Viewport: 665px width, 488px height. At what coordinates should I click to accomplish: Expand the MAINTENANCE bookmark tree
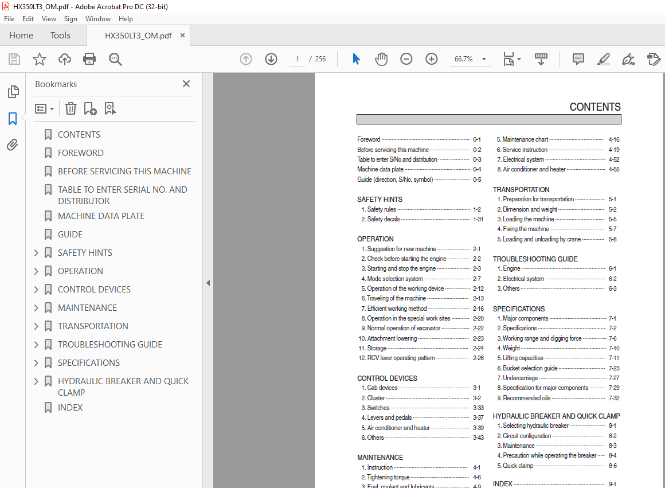pos(36,308)
